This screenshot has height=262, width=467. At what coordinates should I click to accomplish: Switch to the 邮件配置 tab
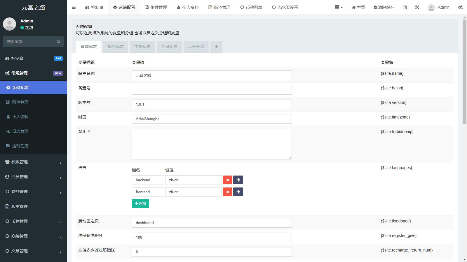[x=116, y=47]
